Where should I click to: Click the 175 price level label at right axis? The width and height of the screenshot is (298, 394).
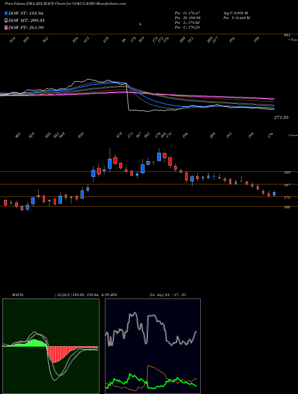tap(287, 198)
